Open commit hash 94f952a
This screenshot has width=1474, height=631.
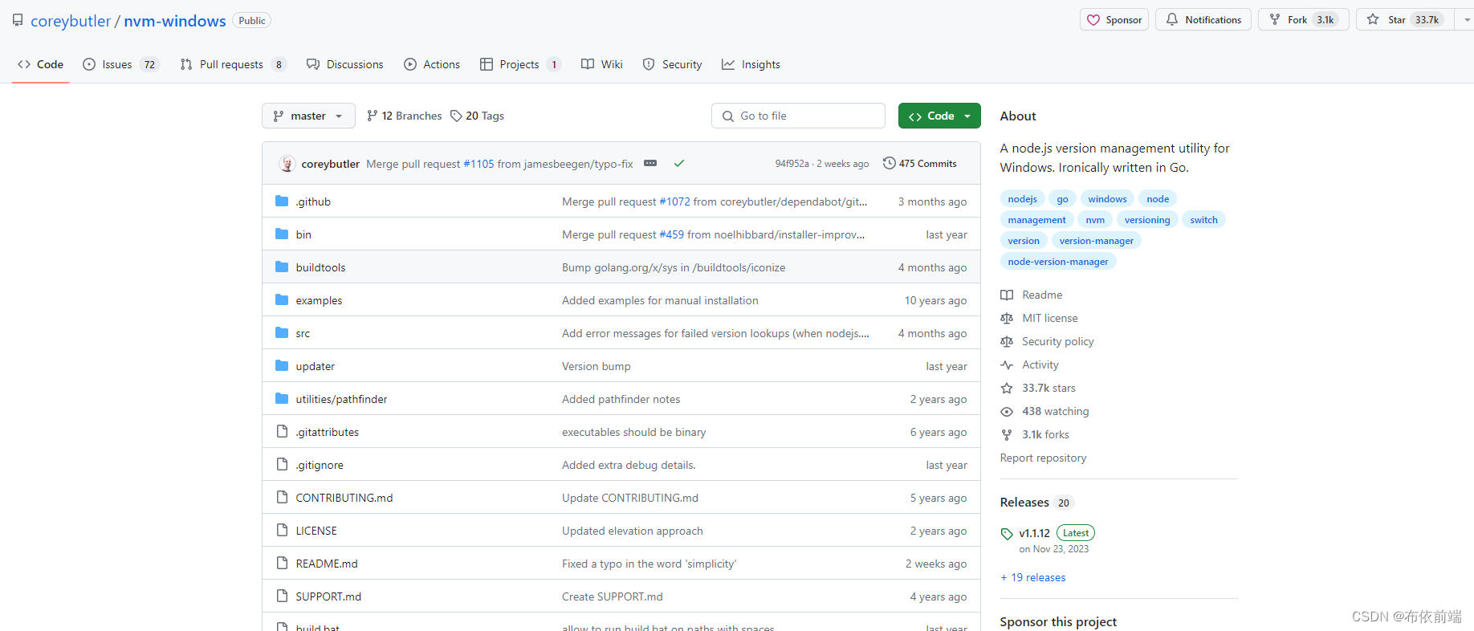[x=792, y=164]
